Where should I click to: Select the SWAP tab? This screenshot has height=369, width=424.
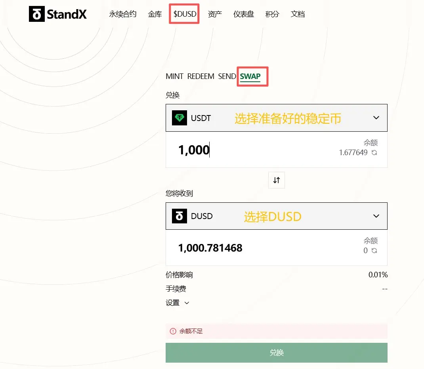[x=250, y=76]
